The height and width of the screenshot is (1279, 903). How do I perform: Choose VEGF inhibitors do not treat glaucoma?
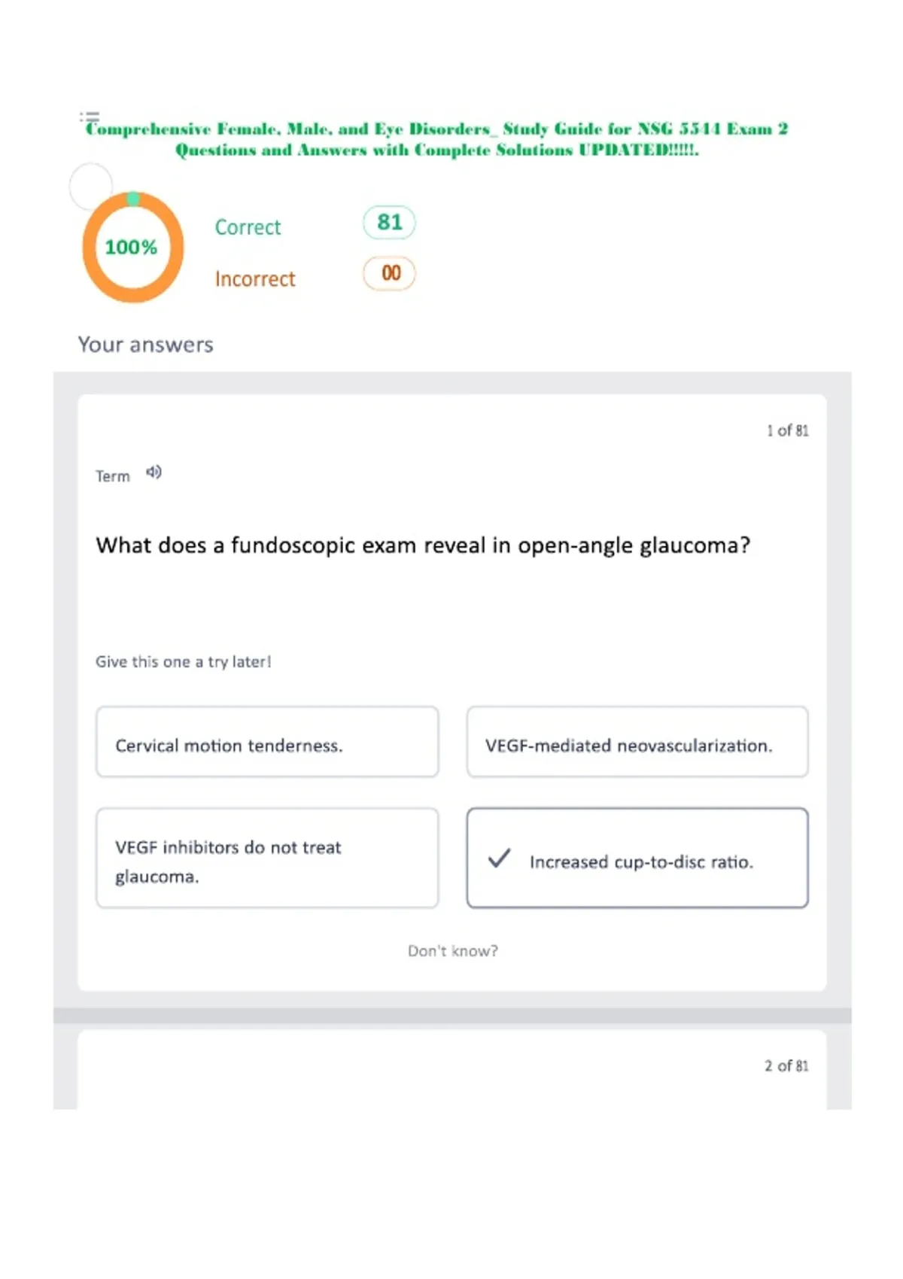tap(267, 858)
